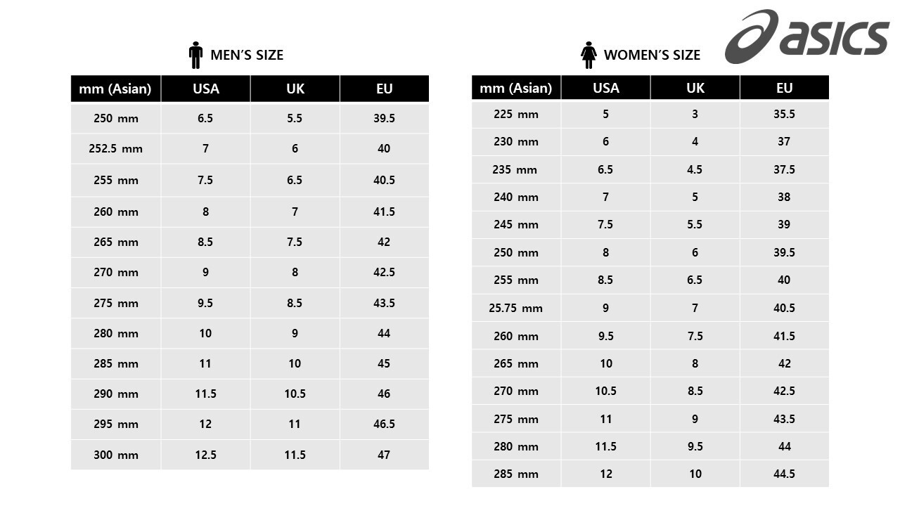
Task: Click the MEN'S SIZE heading
Action: pos(247,55)
